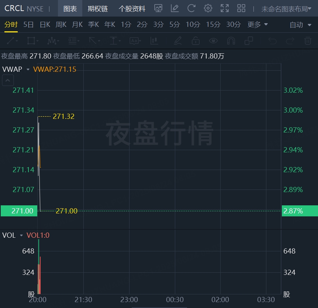Refresh the chart with circular arrow icon

click(x=191, y=8)
